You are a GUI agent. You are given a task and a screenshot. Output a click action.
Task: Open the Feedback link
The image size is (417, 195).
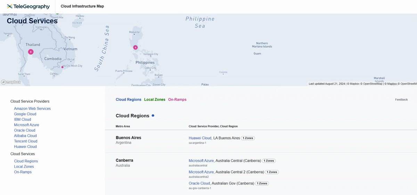click(401, 100)
